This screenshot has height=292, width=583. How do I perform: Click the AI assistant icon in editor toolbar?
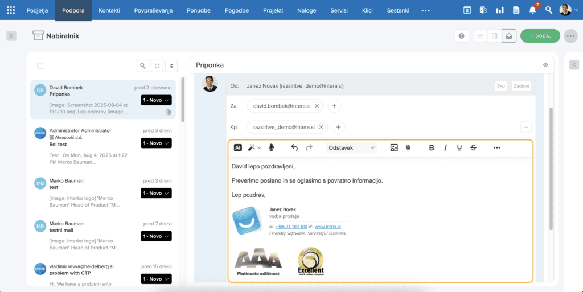pyautogui.click(x=238, y=147)
